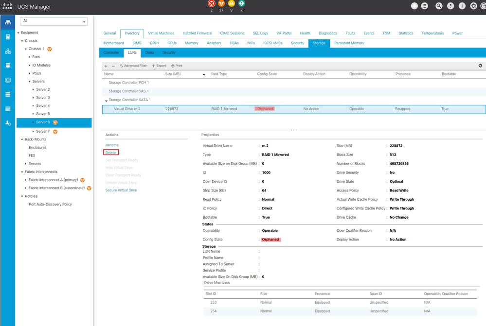This screenshot has width=486, height=326.
Task: Select Storage Controller PCH 1 row
Action: pyautogui.click(x=293, y=83)
